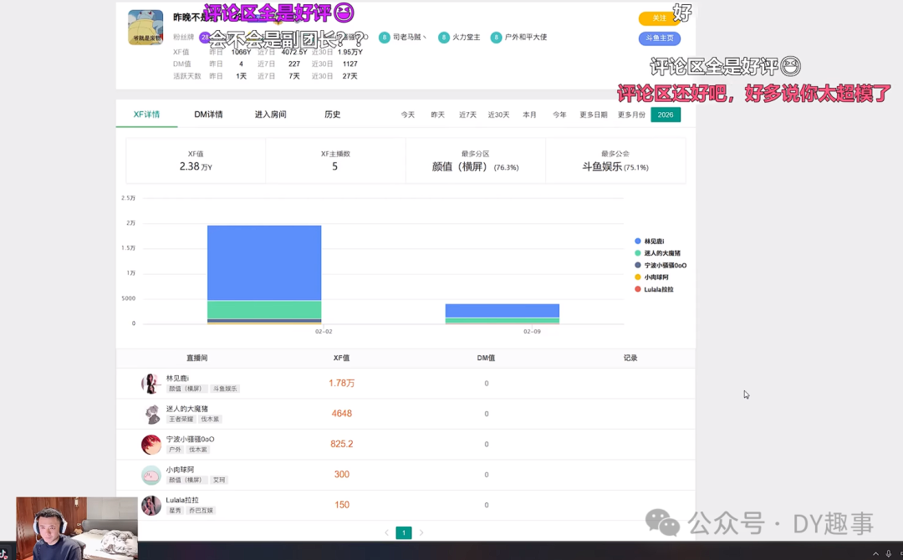Go to the next page arrow

(x=421, y=533)
